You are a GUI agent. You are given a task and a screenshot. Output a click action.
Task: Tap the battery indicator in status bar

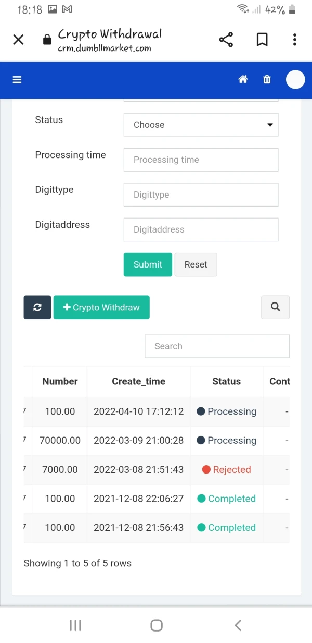[292, 9]
